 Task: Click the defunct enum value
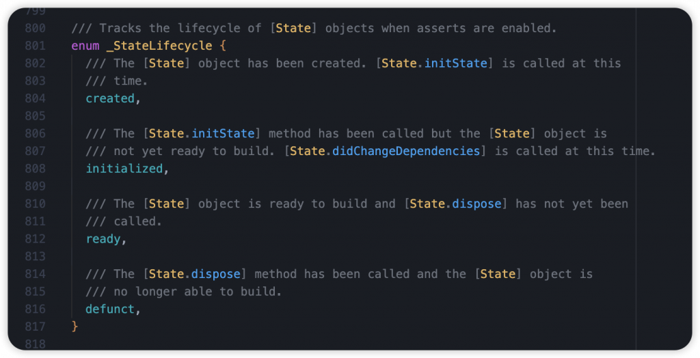click(x=110, y=309)
